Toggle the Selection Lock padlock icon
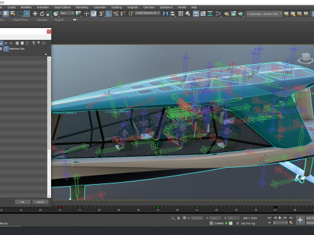The image size is (314, 235). pos(179,218)
